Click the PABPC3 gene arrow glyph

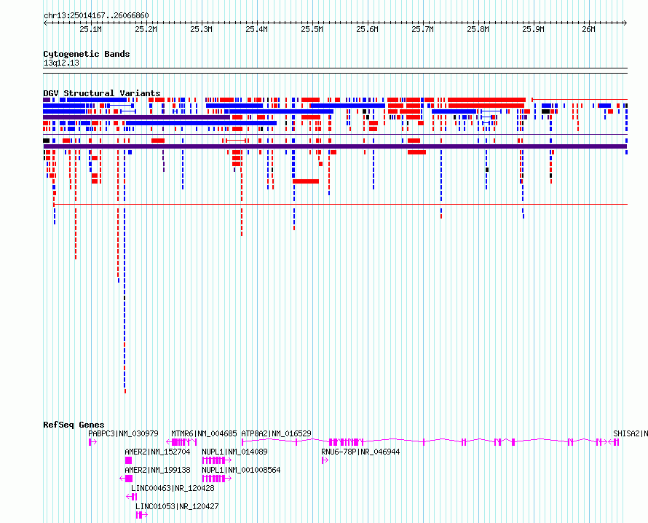pyautogui.click(x=92, y=442)
